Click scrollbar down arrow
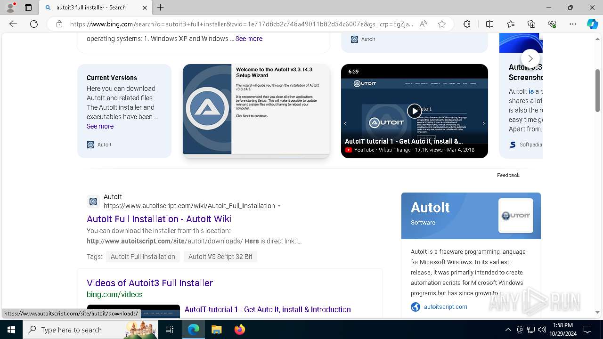Screen dimensions: 603x339 (597, 312)
